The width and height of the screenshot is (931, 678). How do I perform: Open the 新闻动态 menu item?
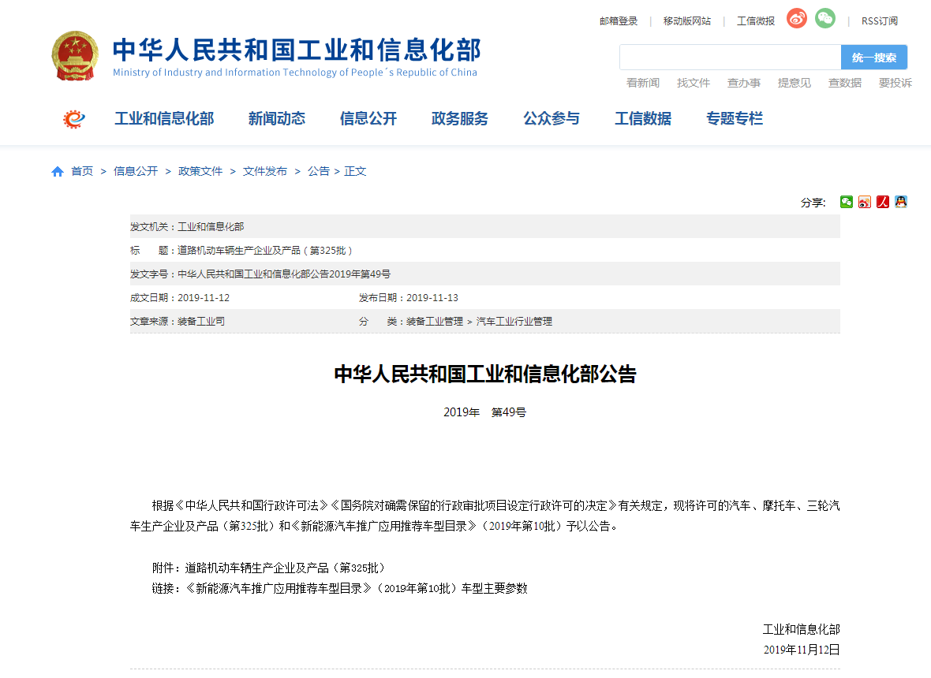[277, 118]
